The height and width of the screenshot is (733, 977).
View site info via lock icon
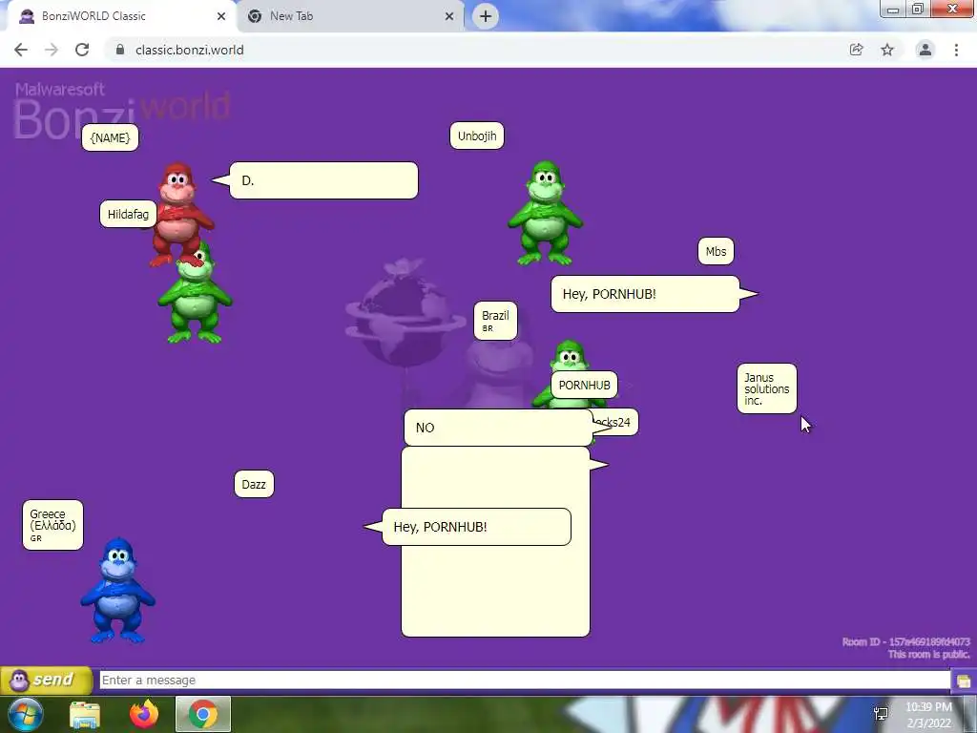(120, 50)
